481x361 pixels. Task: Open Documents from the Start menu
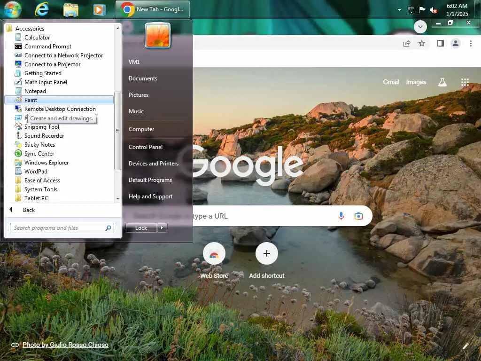[x=143, y=78]
